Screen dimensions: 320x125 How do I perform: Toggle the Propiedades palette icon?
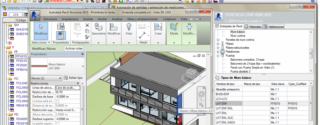pos(61,35)
